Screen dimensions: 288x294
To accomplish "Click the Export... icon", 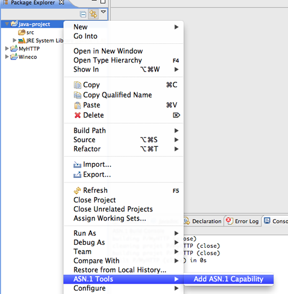I will [77, 174].
